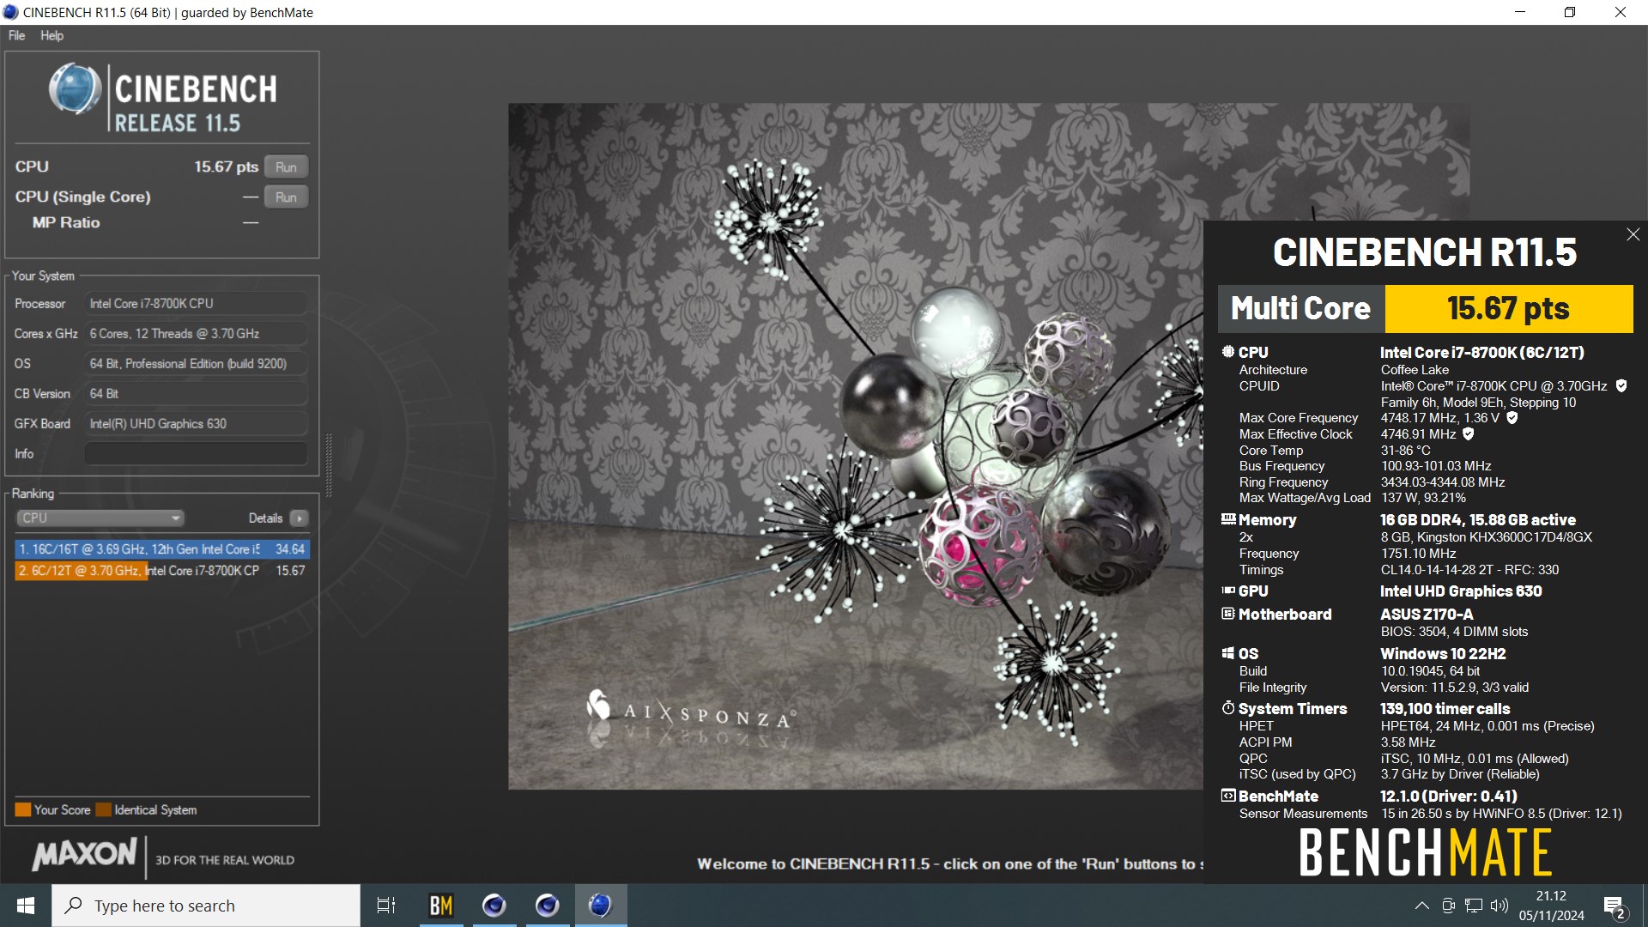Click the Cores x GHz field value
The width and height of the screenshot is (1648, 927).
click(x=196, y=334)
